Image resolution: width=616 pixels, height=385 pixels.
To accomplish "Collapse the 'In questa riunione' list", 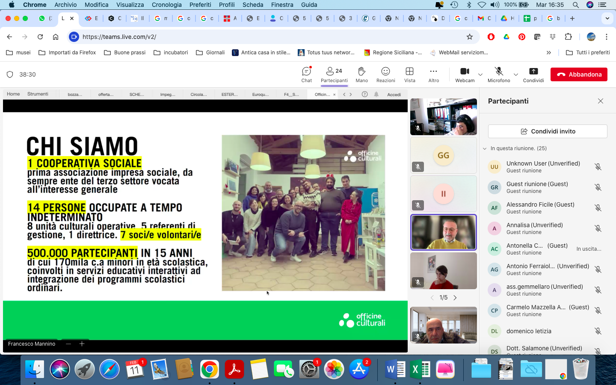I will 485,148.
